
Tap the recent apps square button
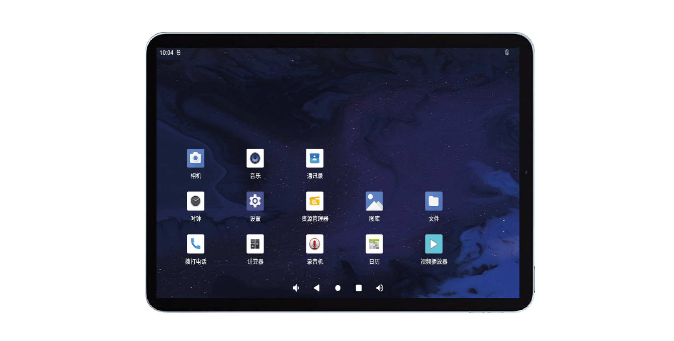click(358, 288)
